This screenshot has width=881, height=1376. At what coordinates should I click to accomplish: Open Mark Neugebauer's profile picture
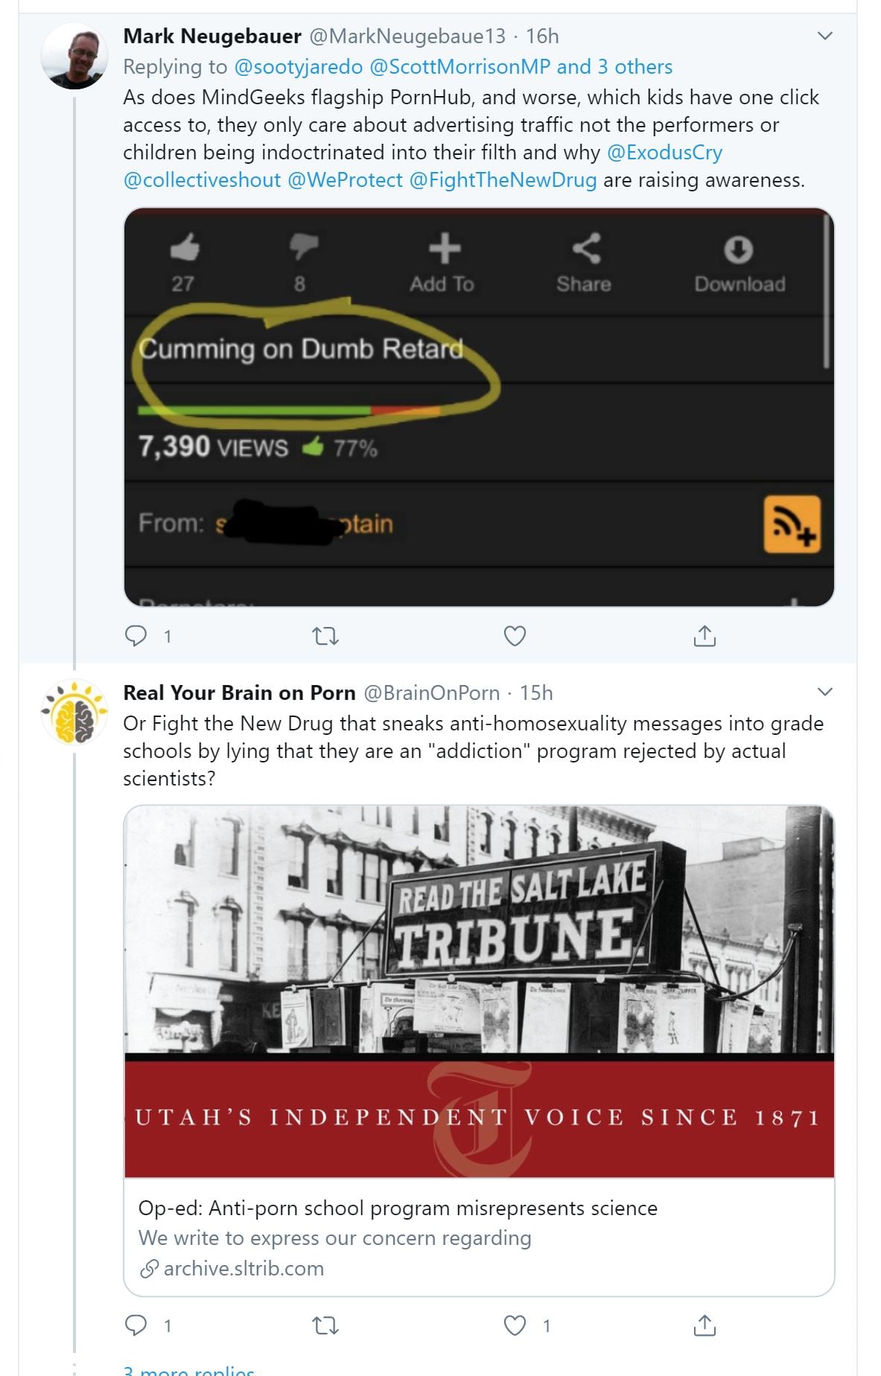[x=74, y=56]
